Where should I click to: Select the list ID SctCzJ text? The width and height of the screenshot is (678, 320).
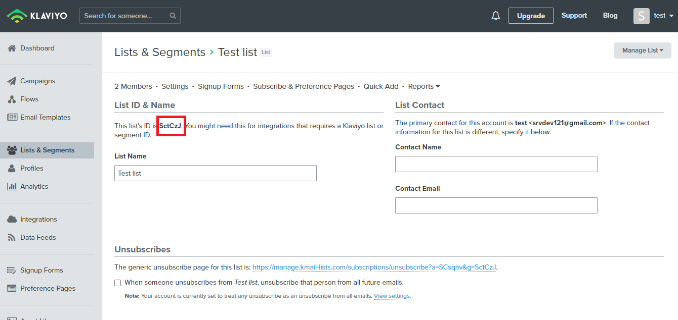171,126
